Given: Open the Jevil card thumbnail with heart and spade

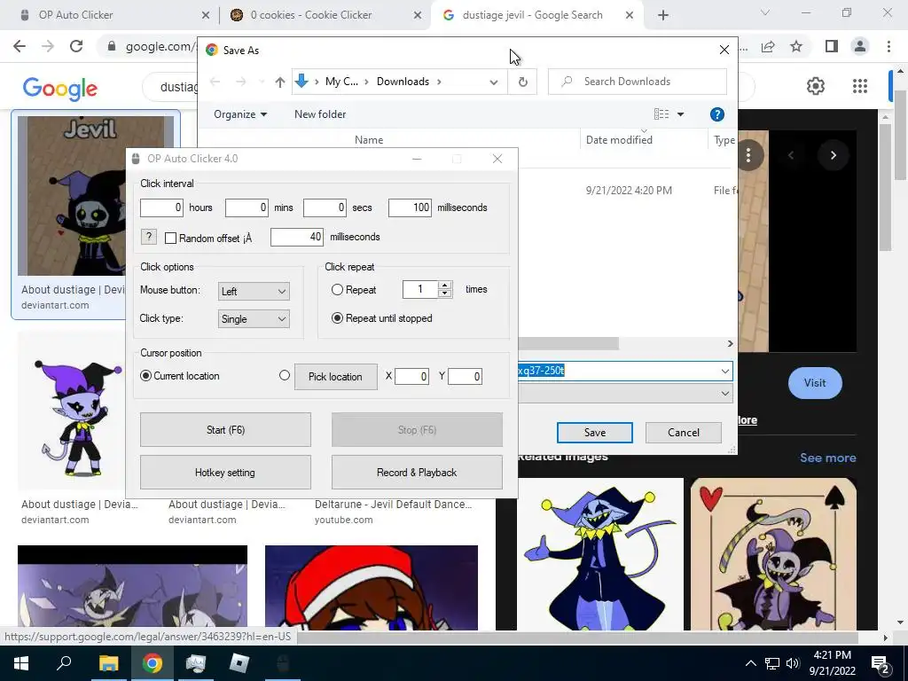Looking at the screenshot, I should (773, 554).
